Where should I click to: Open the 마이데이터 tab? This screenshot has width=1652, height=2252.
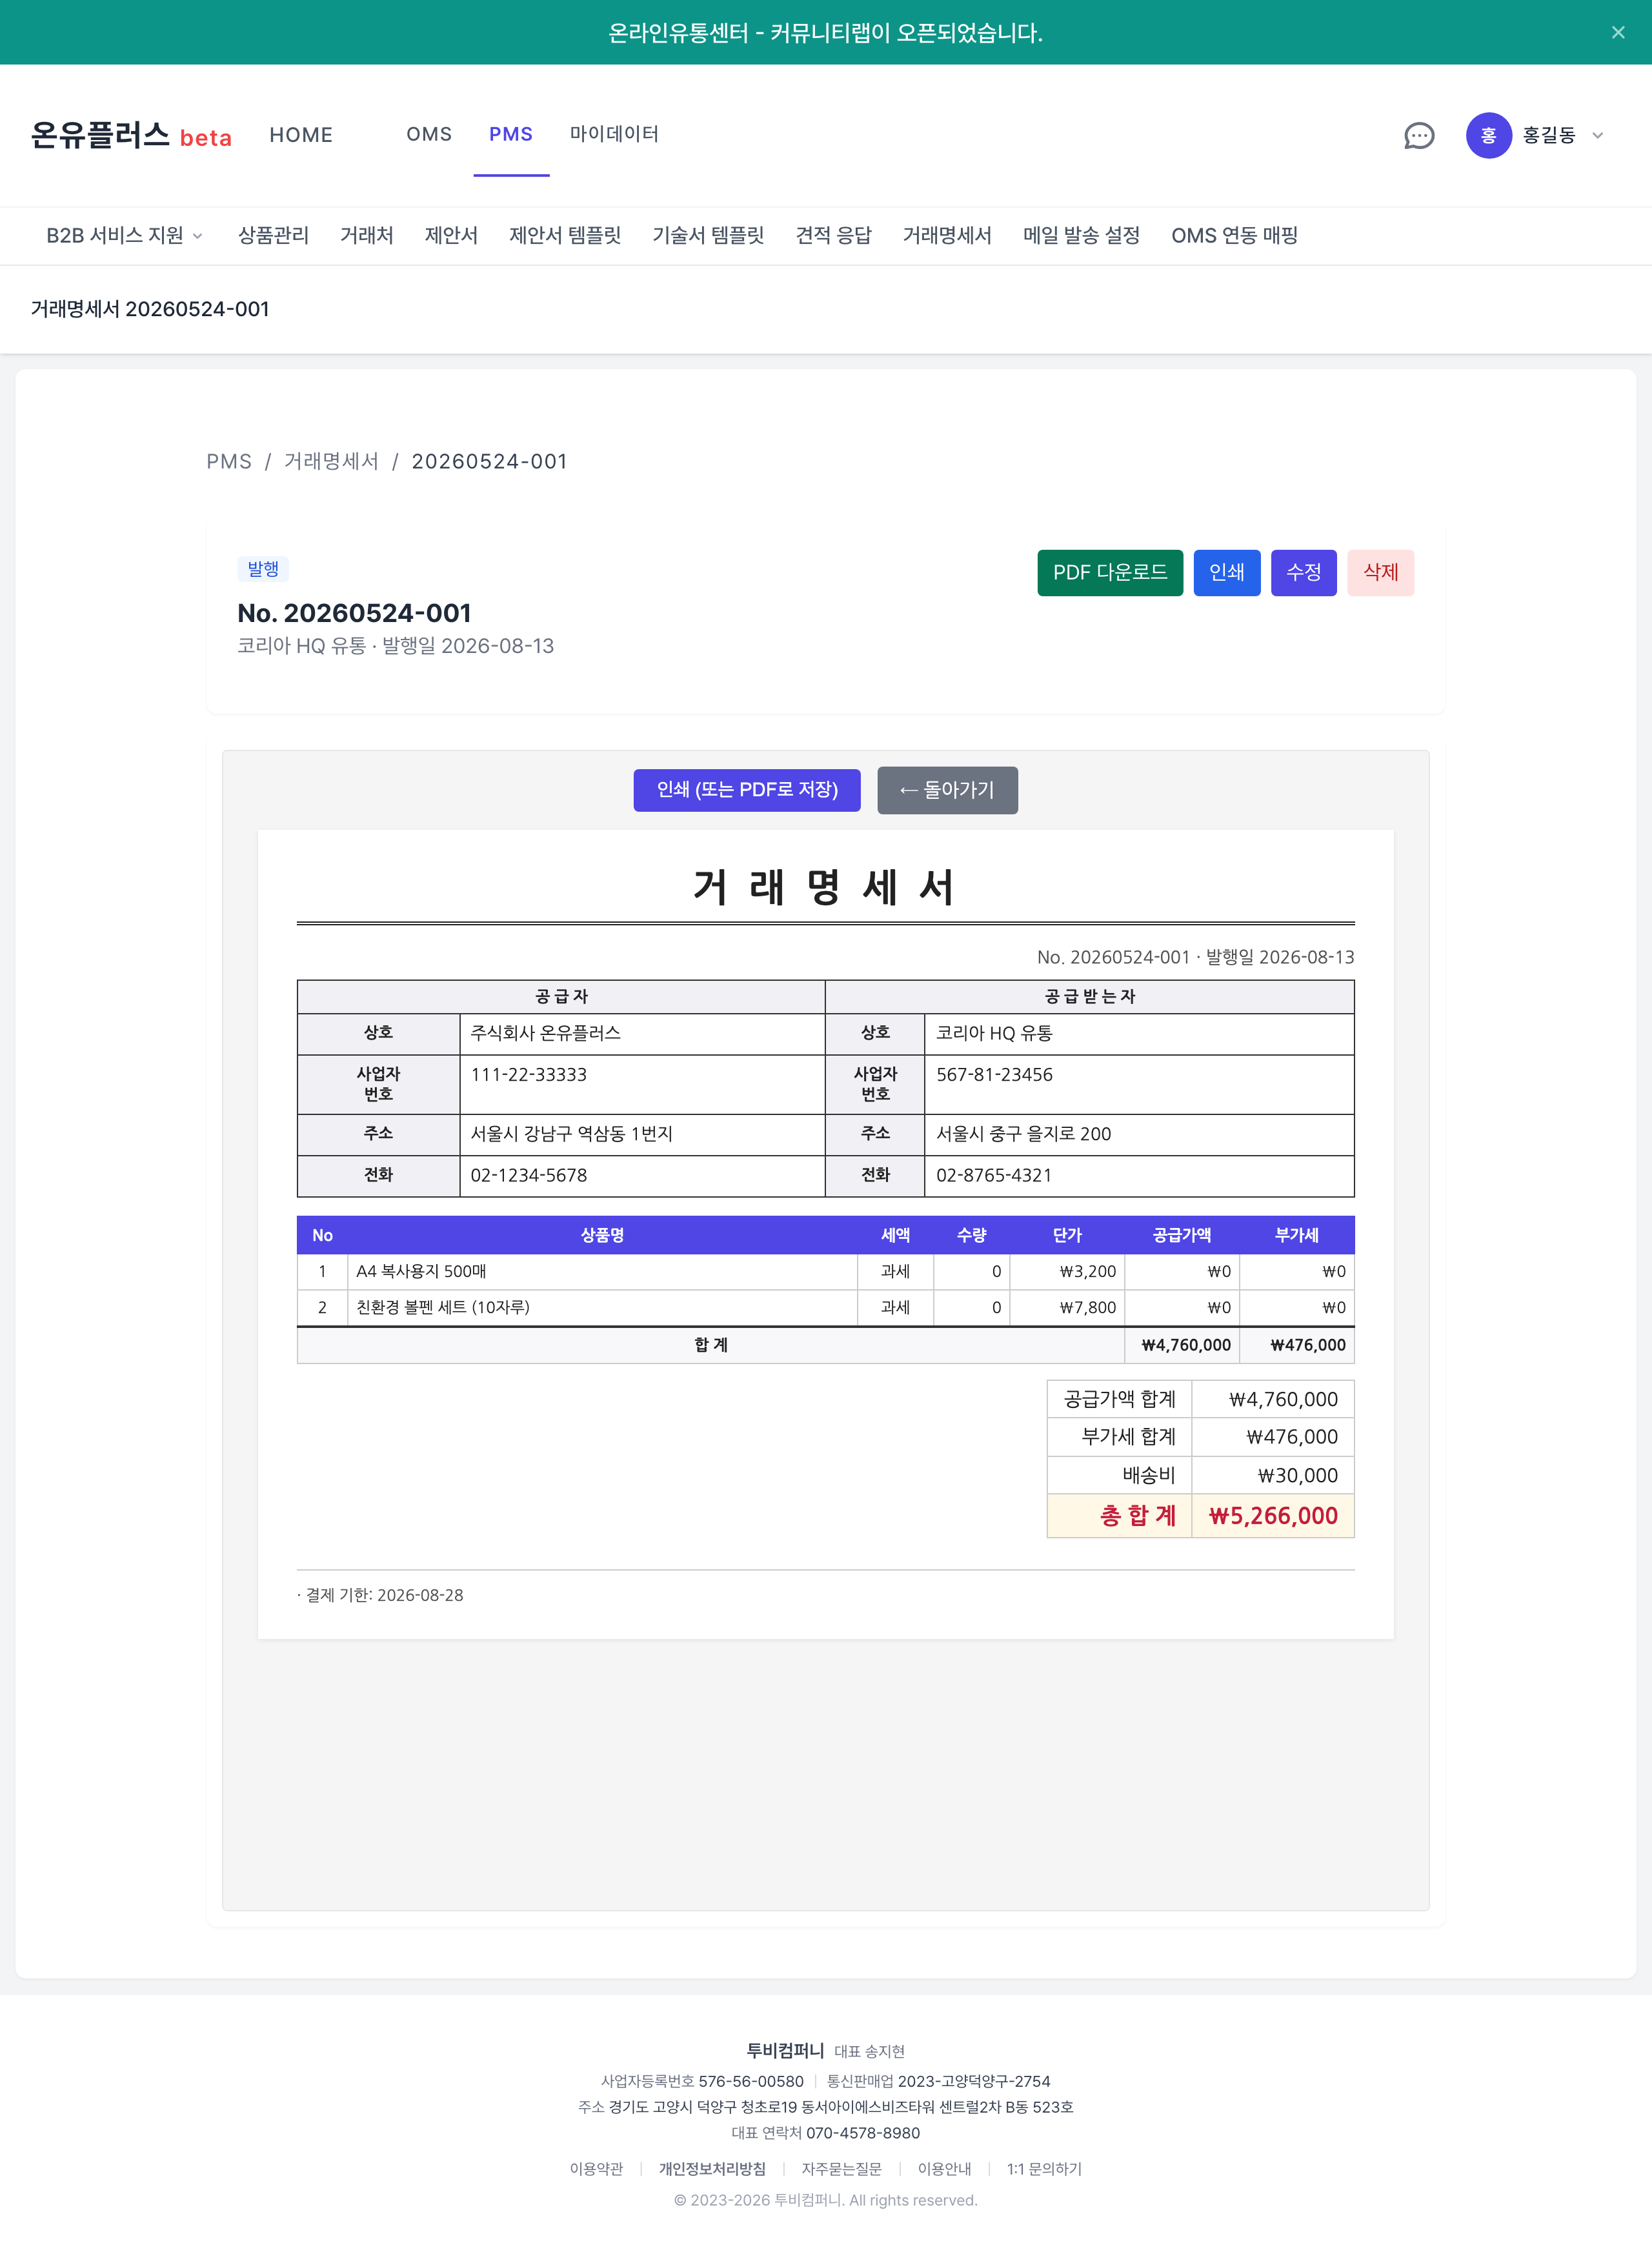(x=614, y=134)
